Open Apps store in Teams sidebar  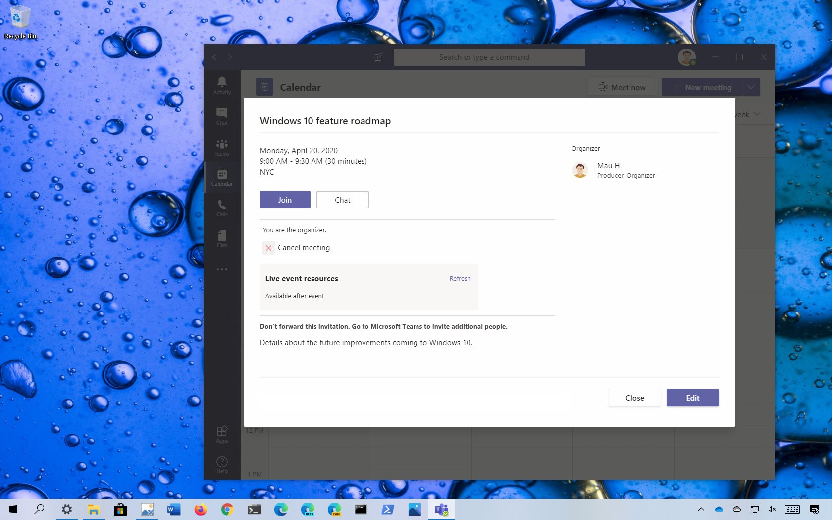point(222,434)
